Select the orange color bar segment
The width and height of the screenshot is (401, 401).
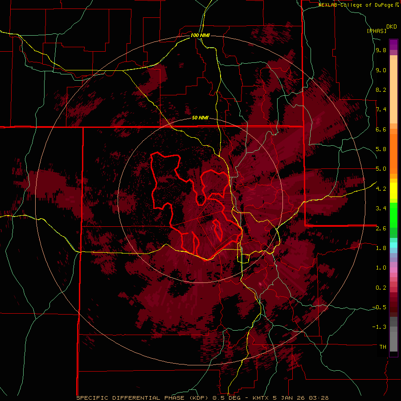coord(393,154)
